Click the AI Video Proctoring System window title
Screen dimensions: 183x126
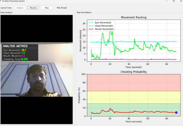(x=13, y=1)
